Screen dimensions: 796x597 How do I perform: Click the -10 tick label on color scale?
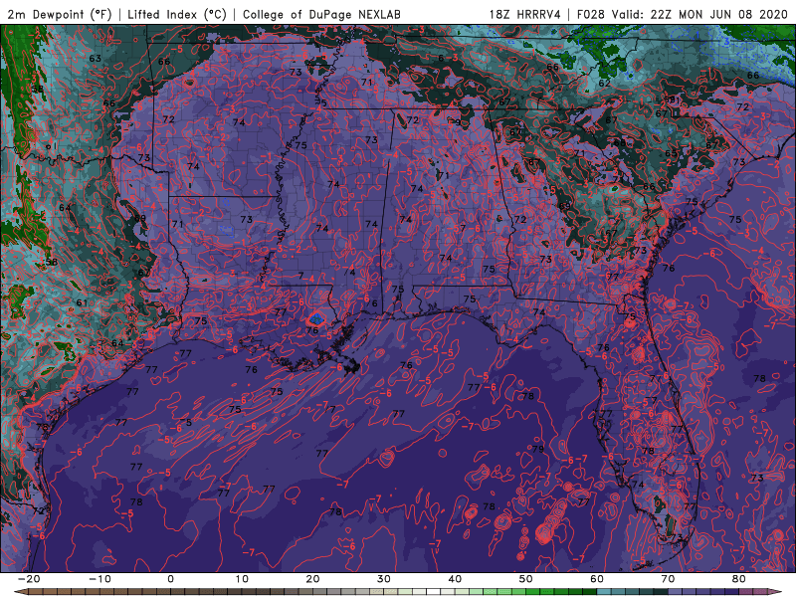click(x=99, y=579)
